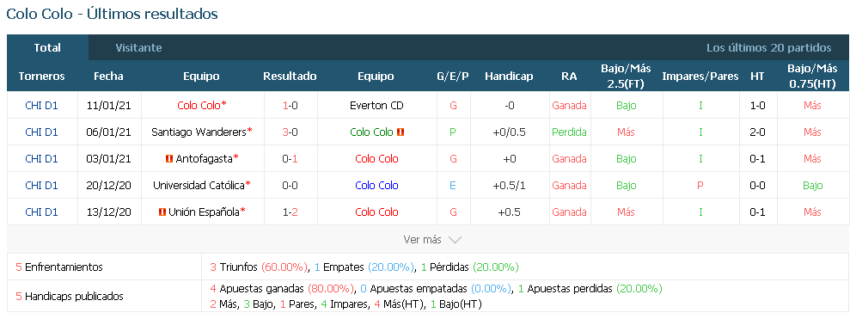Click red card icon next to Antofagasta
The width and height of the screenshot is (850, 319).
tap(169, 159)
